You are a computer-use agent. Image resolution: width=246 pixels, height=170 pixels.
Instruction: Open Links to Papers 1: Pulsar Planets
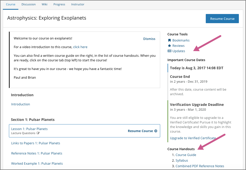coord(35,143)
